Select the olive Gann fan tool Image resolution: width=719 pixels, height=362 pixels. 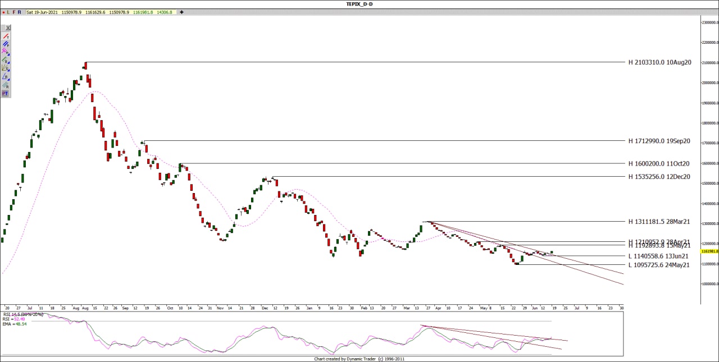(x=6, y=68)
